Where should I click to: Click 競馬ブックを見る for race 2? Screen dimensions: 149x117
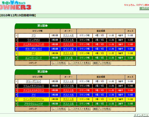(x=102, y=109)
